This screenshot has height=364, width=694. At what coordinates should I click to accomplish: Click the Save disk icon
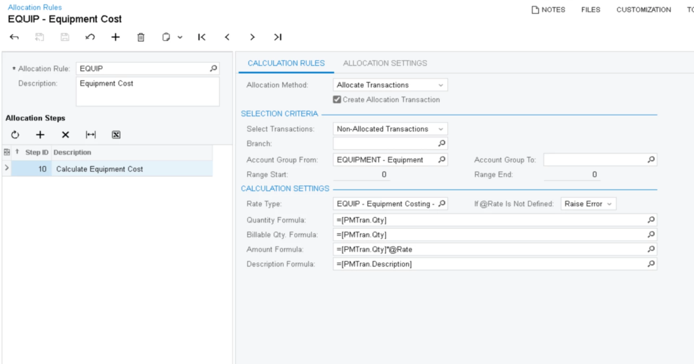[65, 37]
